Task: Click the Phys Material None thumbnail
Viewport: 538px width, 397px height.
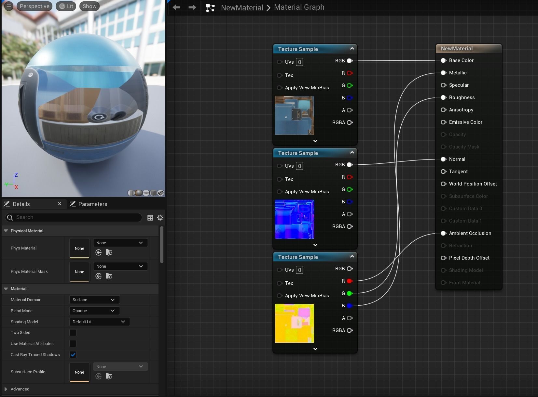Action: pos(79,249)
